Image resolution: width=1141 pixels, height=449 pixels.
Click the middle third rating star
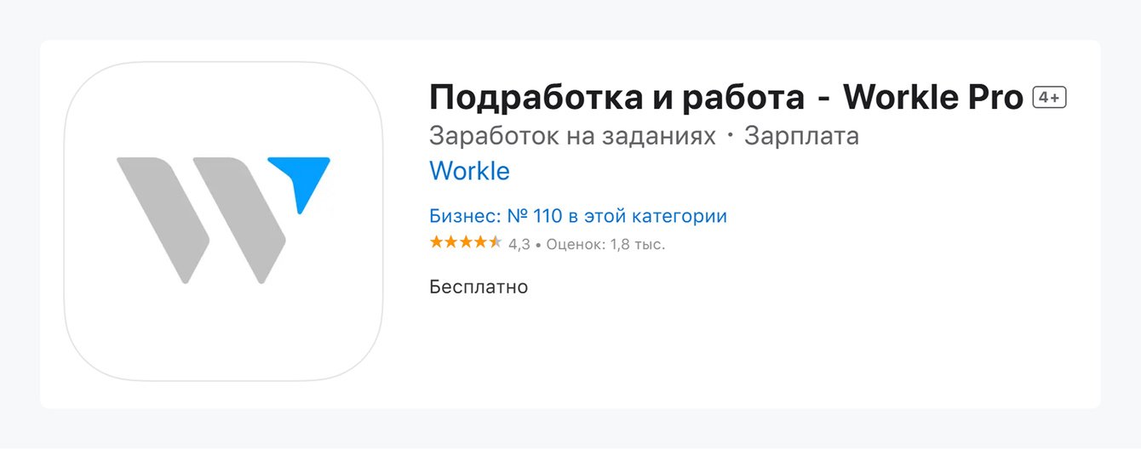coord(466,242)
